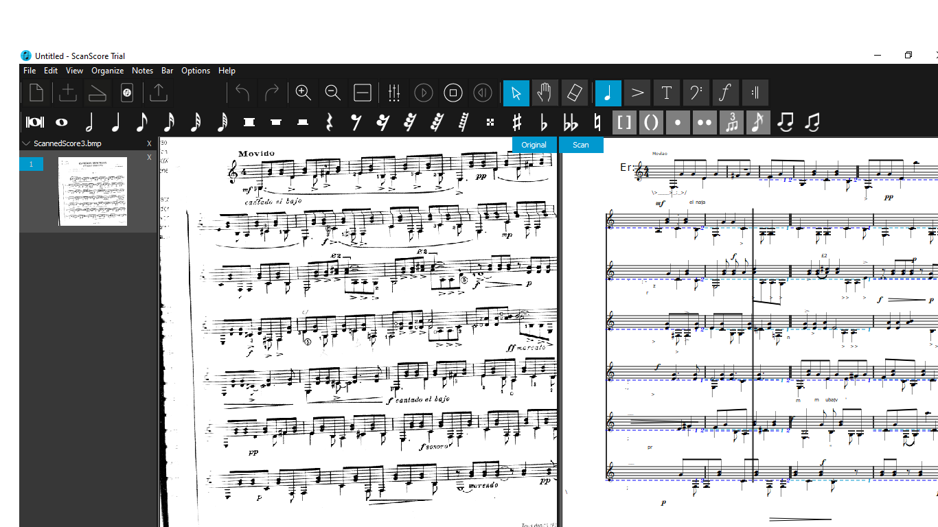Screen dimensions: 938x527
Task: Select the natural accidental
Action: tap(597, 122)
